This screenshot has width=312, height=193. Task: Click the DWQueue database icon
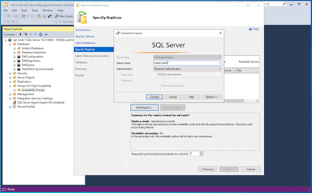coord(19,65)
